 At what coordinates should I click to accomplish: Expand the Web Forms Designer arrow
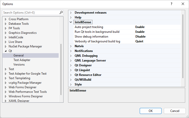pos(6,87)
